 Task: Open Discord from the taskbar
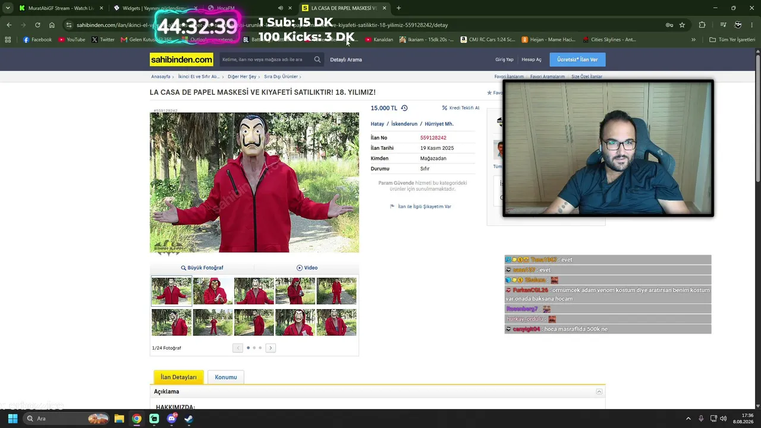coord(172,418)
